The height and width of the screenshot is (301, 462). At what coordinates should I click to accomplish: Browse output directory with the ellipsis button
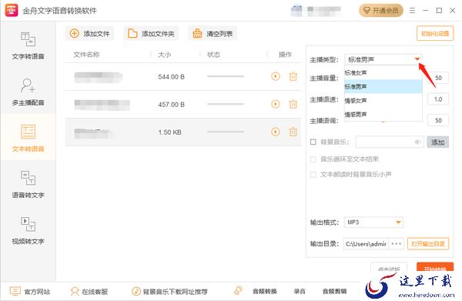click(x=397, y=244)
